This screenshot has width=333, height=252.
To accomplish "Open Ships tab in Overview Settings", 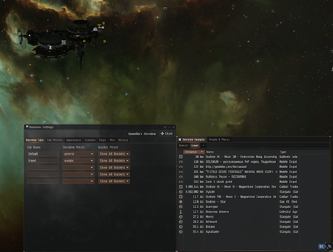I will click(x=103, y=140).
